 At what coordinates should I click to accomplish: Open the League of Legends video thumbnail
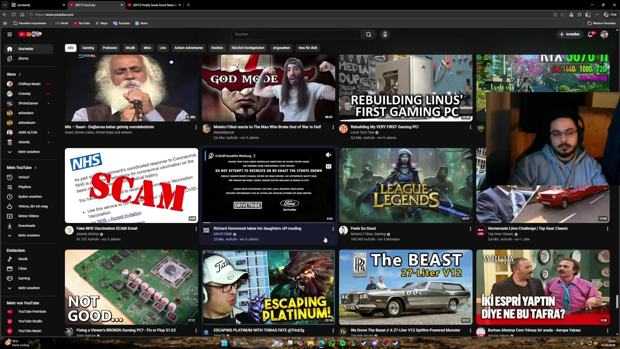pyautogui.click(x=405, y=186)
